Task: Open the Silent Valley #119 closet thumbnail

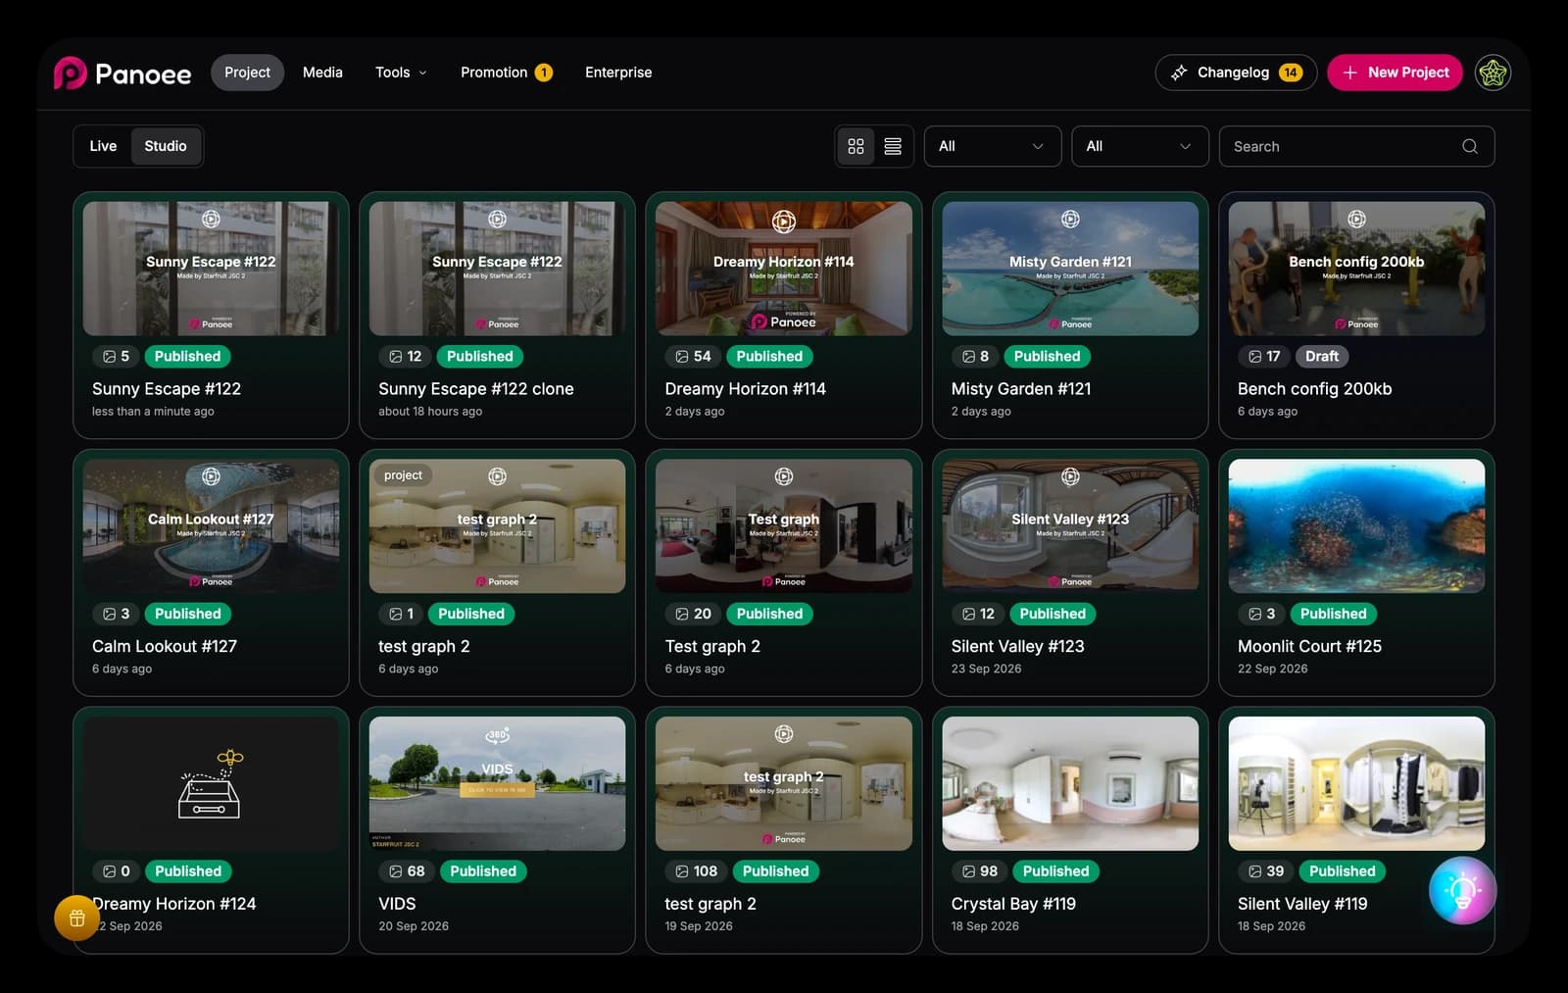Action: [x=1356, y=783]
